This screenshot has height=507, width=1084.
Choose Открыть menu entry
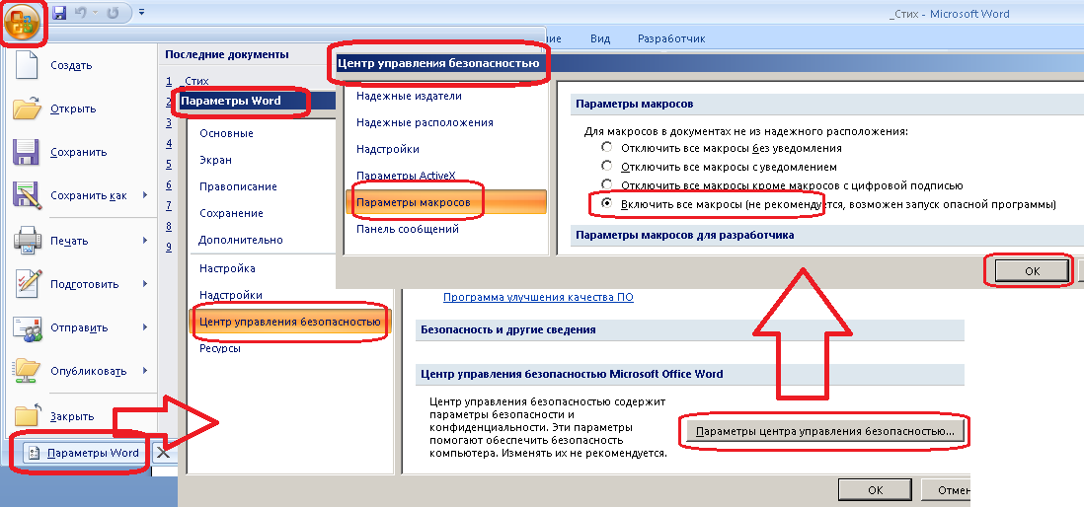[x=73, y=109]
